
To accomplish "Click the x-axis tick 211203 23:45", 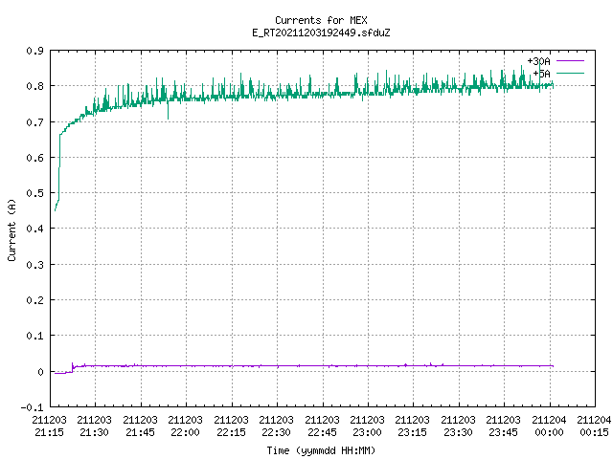I will tap(503, 426).
